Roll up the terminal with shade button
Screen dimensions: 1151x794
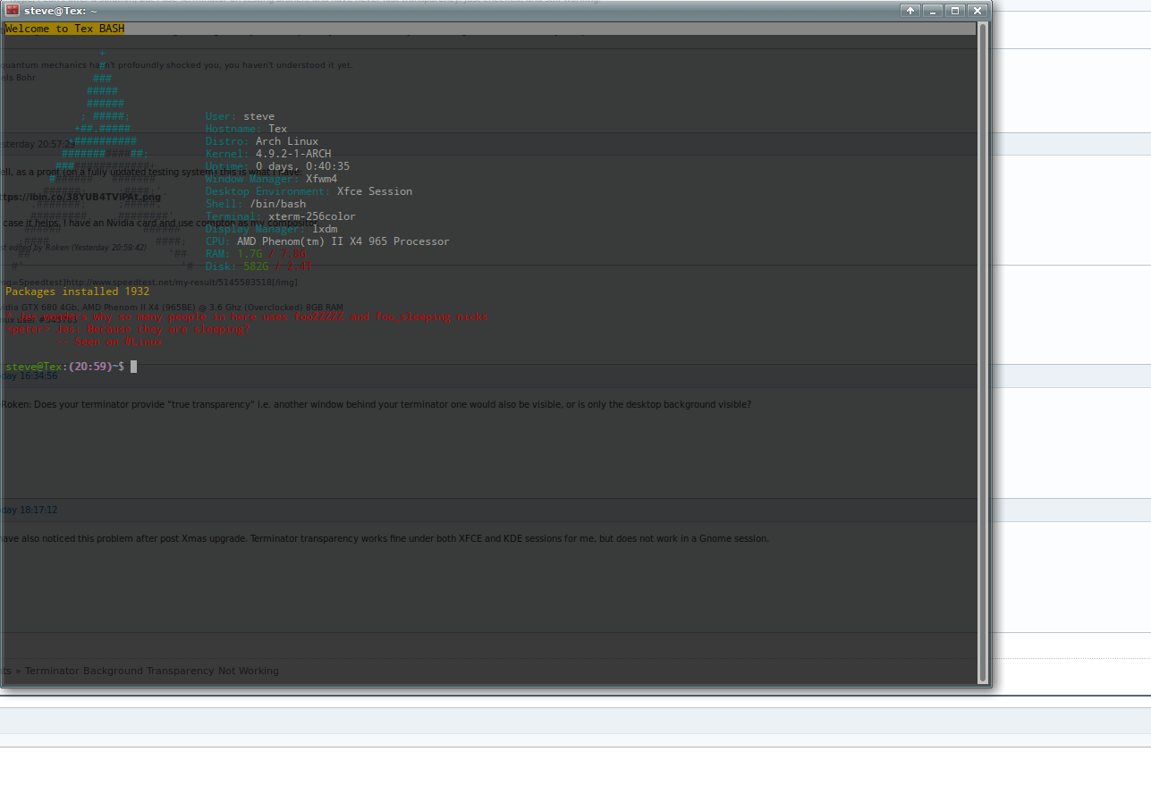pos(911,11)
